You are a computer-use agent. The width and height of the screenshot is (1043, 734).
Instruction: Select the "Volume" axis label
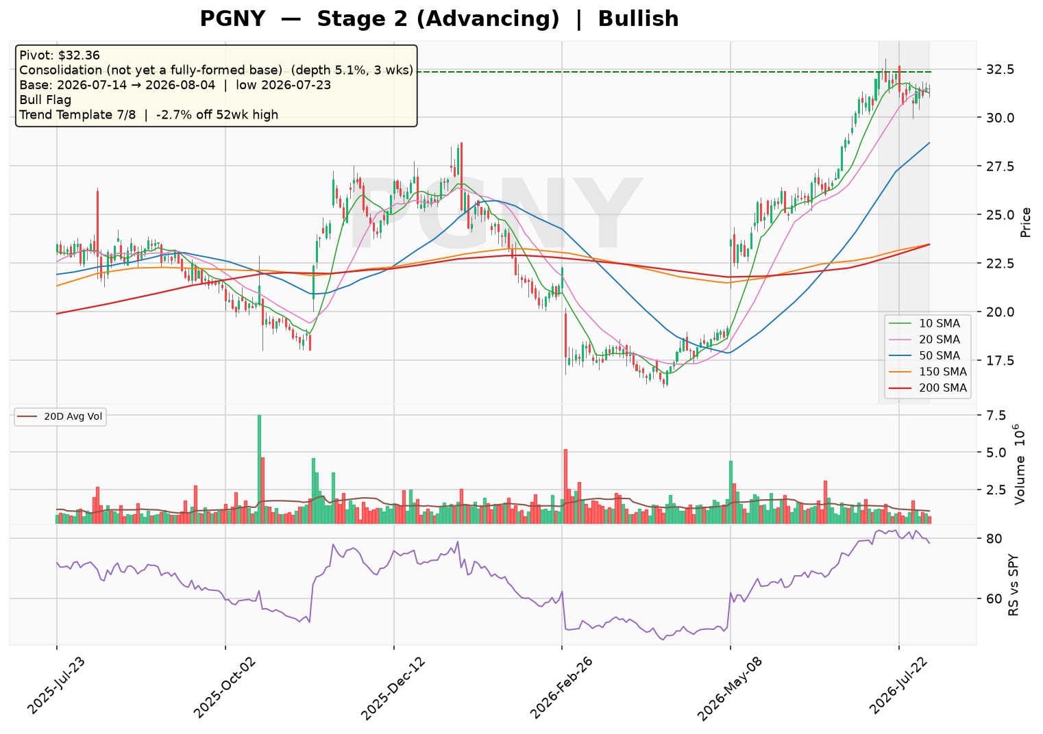[x=1020, y=464]
